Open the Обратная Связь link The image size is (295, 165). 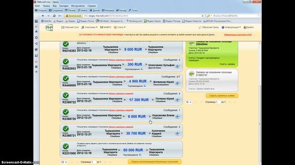tap(209, 27)
